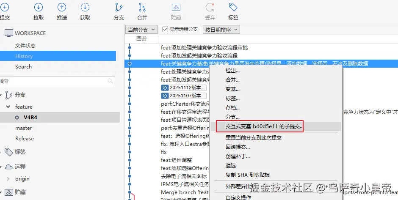Click the Push (推送) toolbar icon

[62, 7]
